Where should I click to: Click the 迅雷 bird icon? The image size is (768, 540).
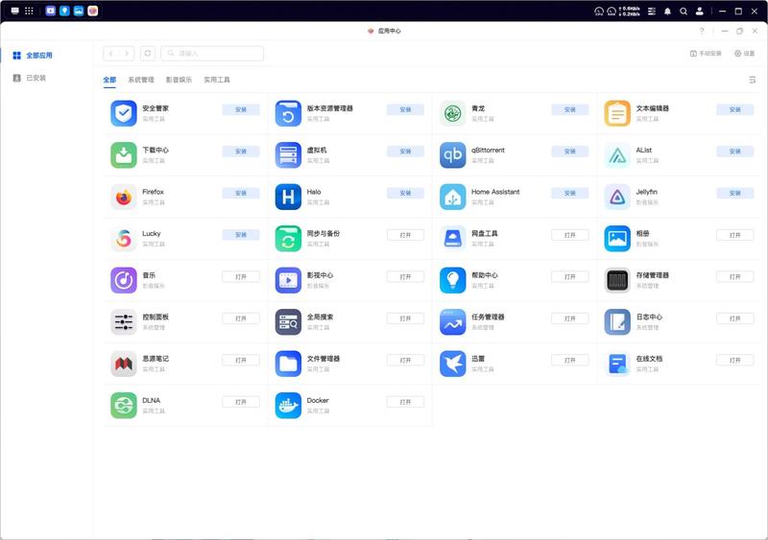(x=452, y=364)
